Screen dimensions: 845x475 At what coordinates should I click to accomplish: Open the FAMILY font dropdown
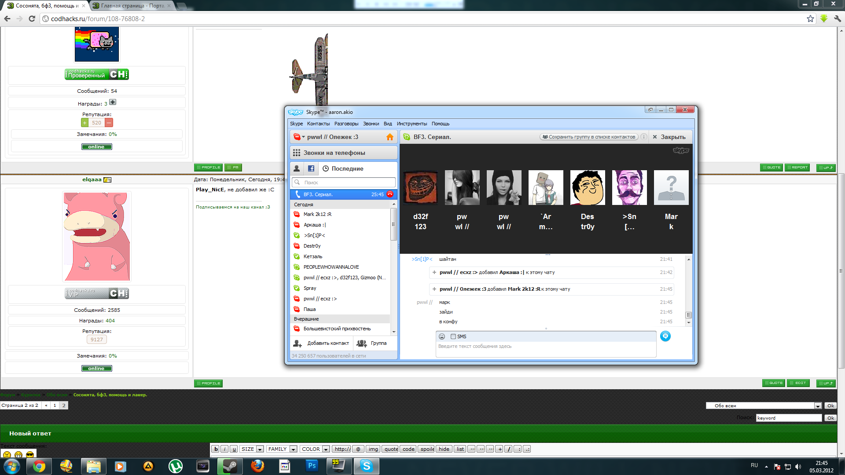pyautogui.click(x=282, y=449)
